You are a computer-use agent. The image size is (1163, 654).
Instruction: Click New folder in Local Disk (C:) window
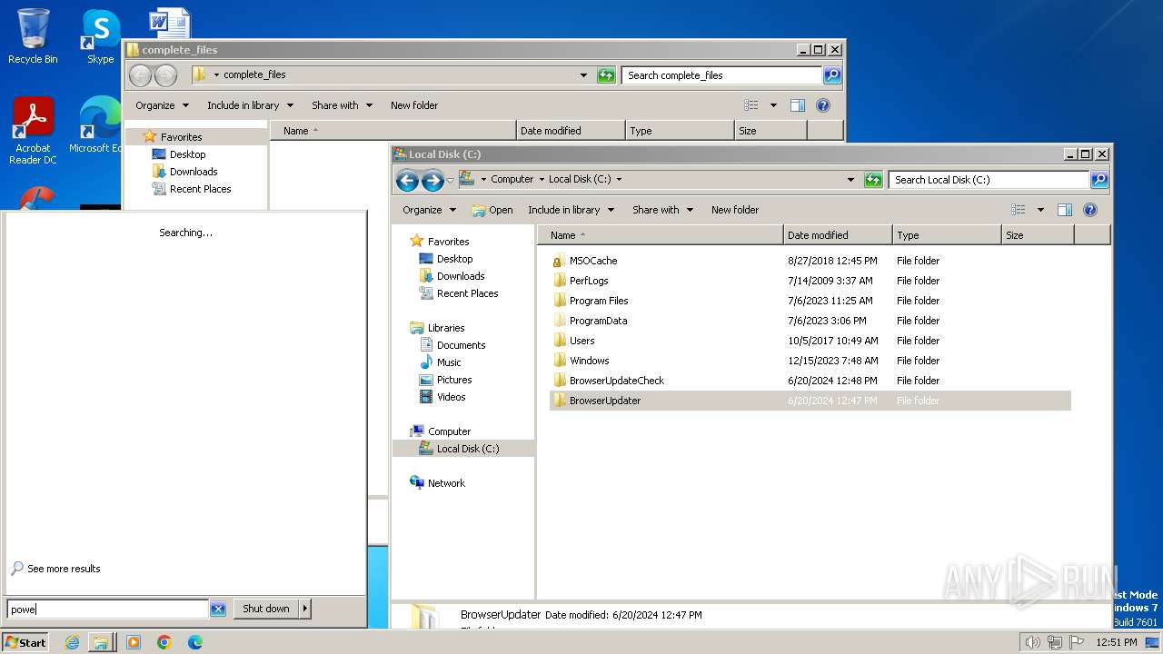[735, 210]
